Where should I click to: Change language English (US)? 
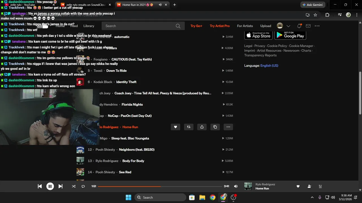(x=269, y=66)
